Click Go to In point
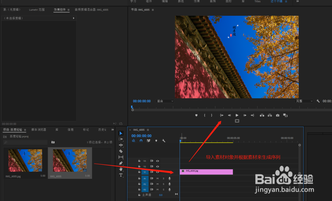Image resolution: width=332 pixels, height=201 pixels. pyautogui.click(x=221, y=115)
